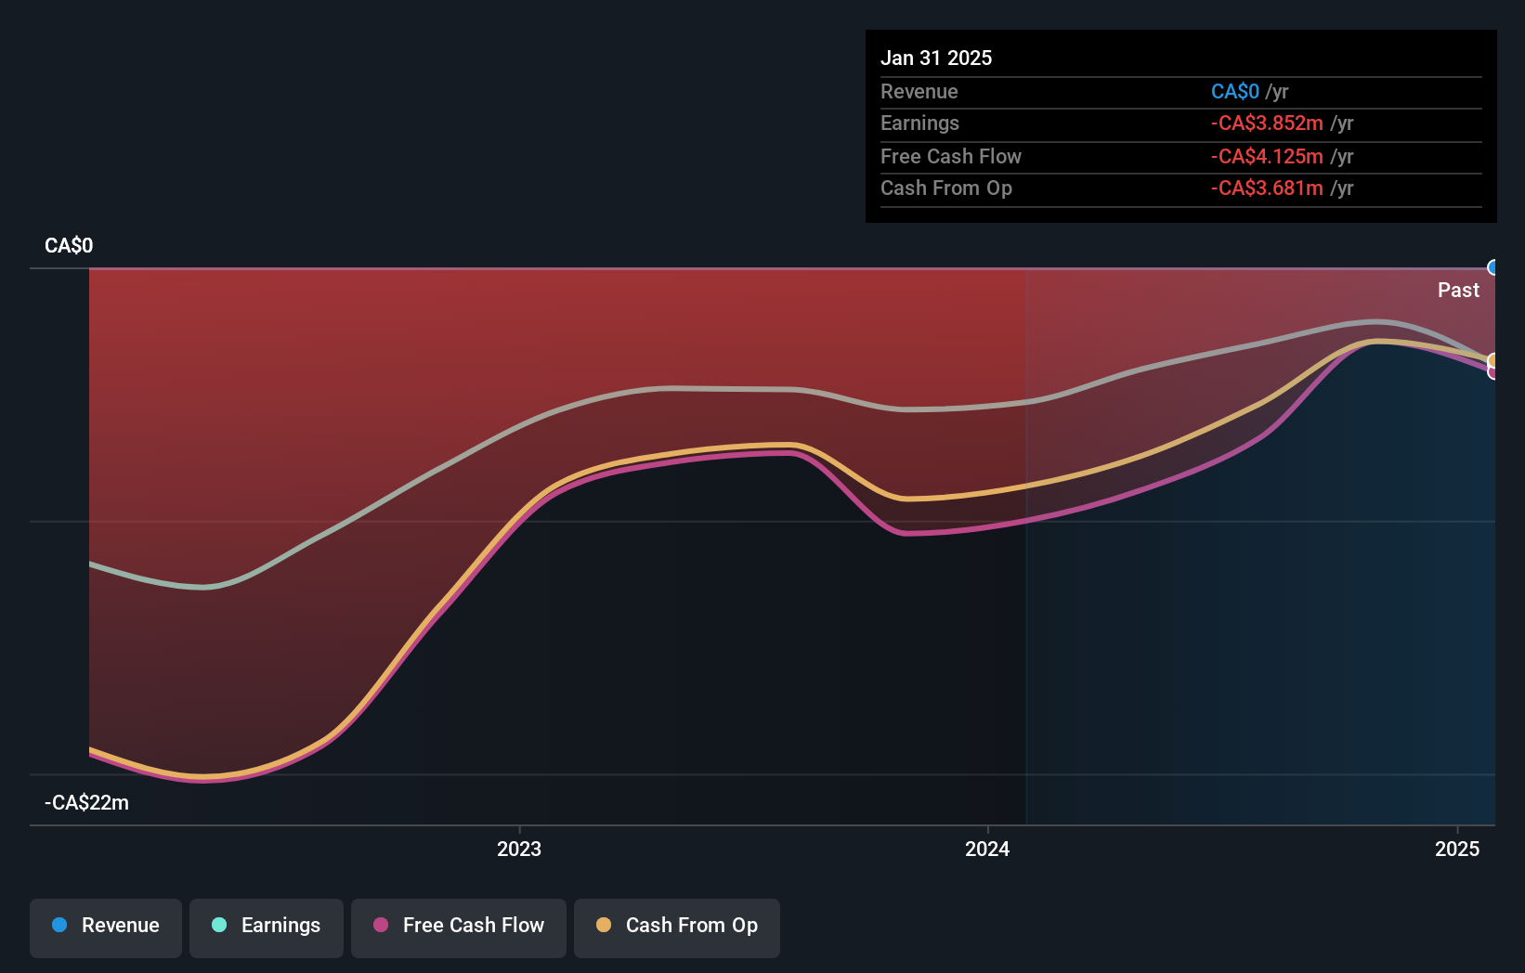Click the orange Cash From Op endpoint marker
The height and width of the screenshot is (973, 1525).
point(1493,361)
